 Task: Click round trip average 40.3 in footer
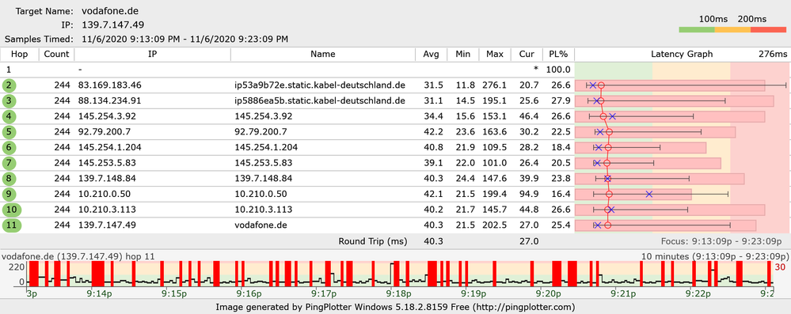click(x=433, y=241)
